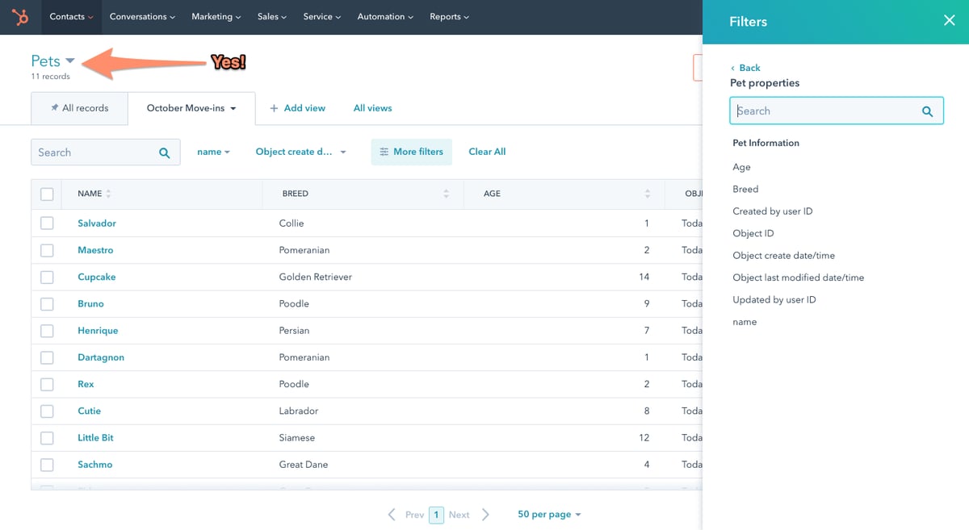
Task: Go to previous page arrow
Action: click(x=392, y=515)
